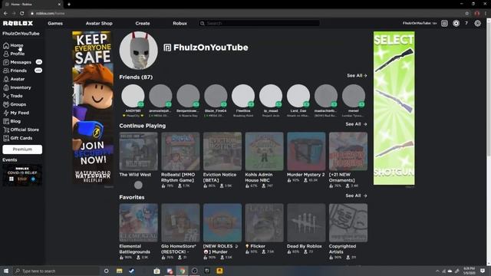The image size is (491, 276).
Task: Open the Create menu item
Action: click(143, 24)
